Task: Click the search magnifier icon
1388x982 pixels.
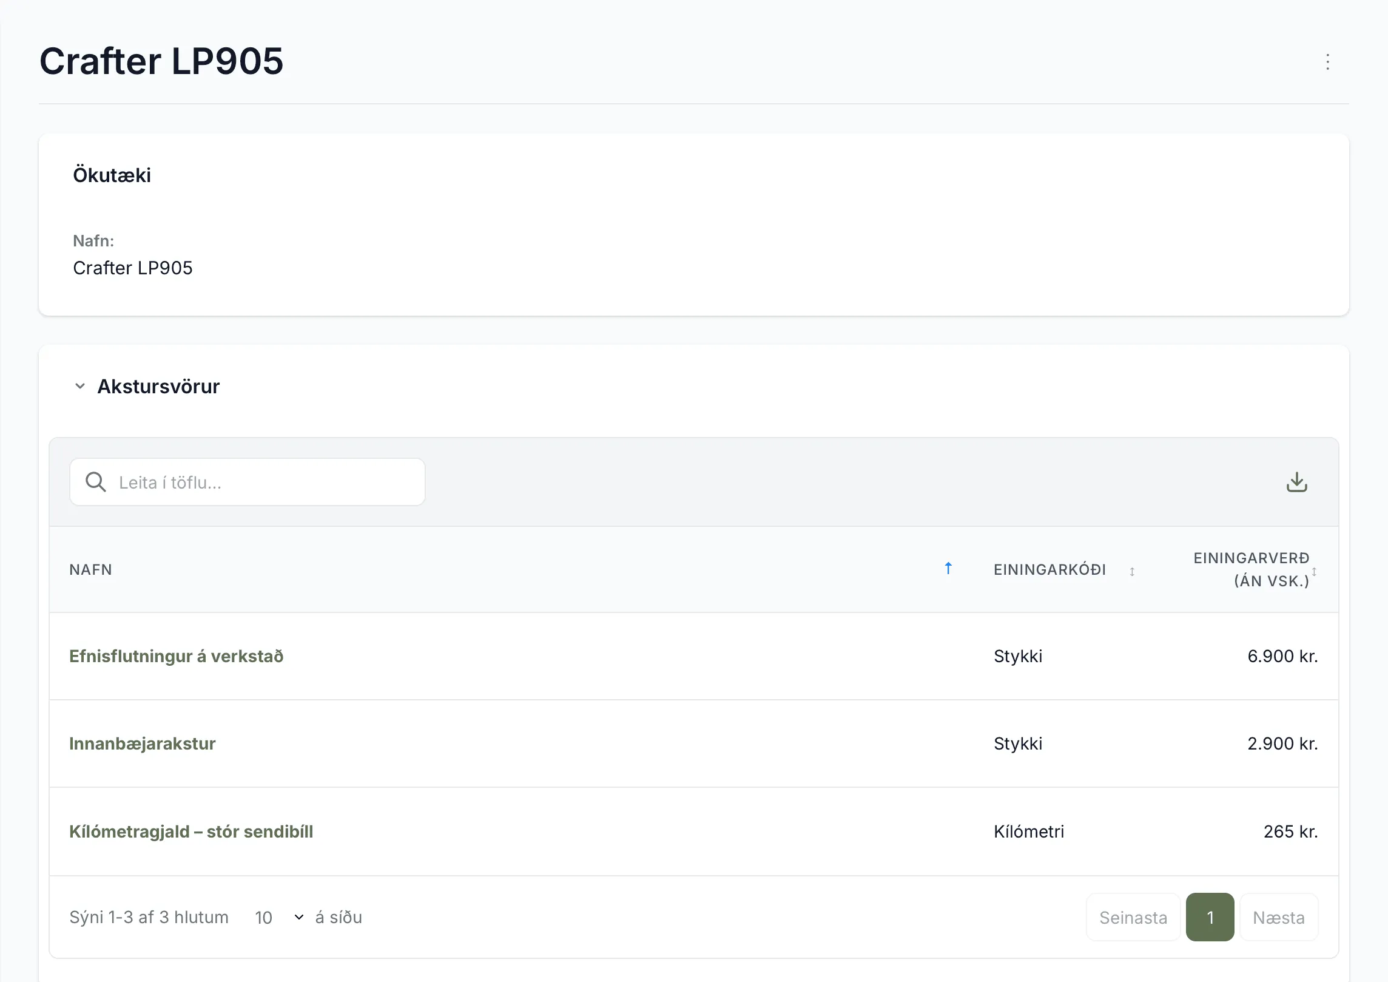Action: (96, 482)
